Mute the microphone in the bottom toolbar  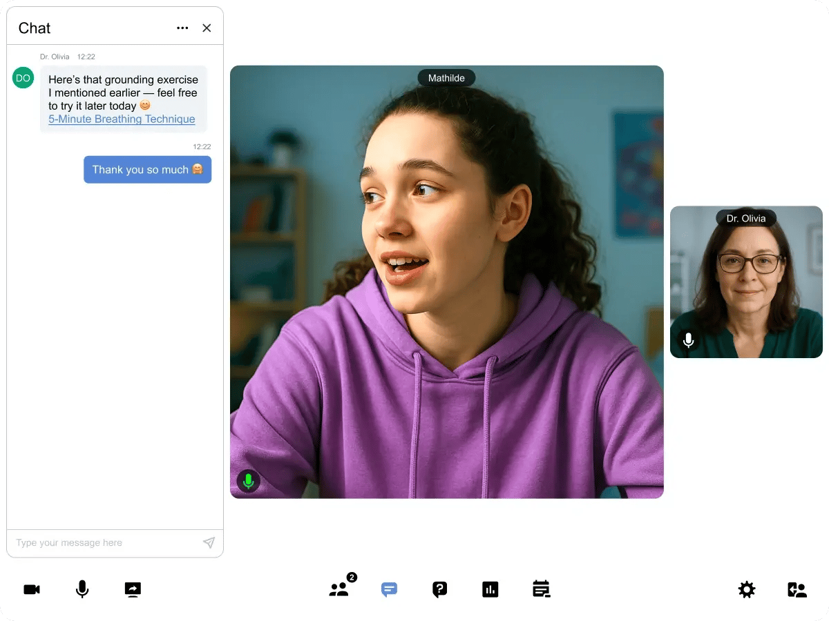point(82,589)
